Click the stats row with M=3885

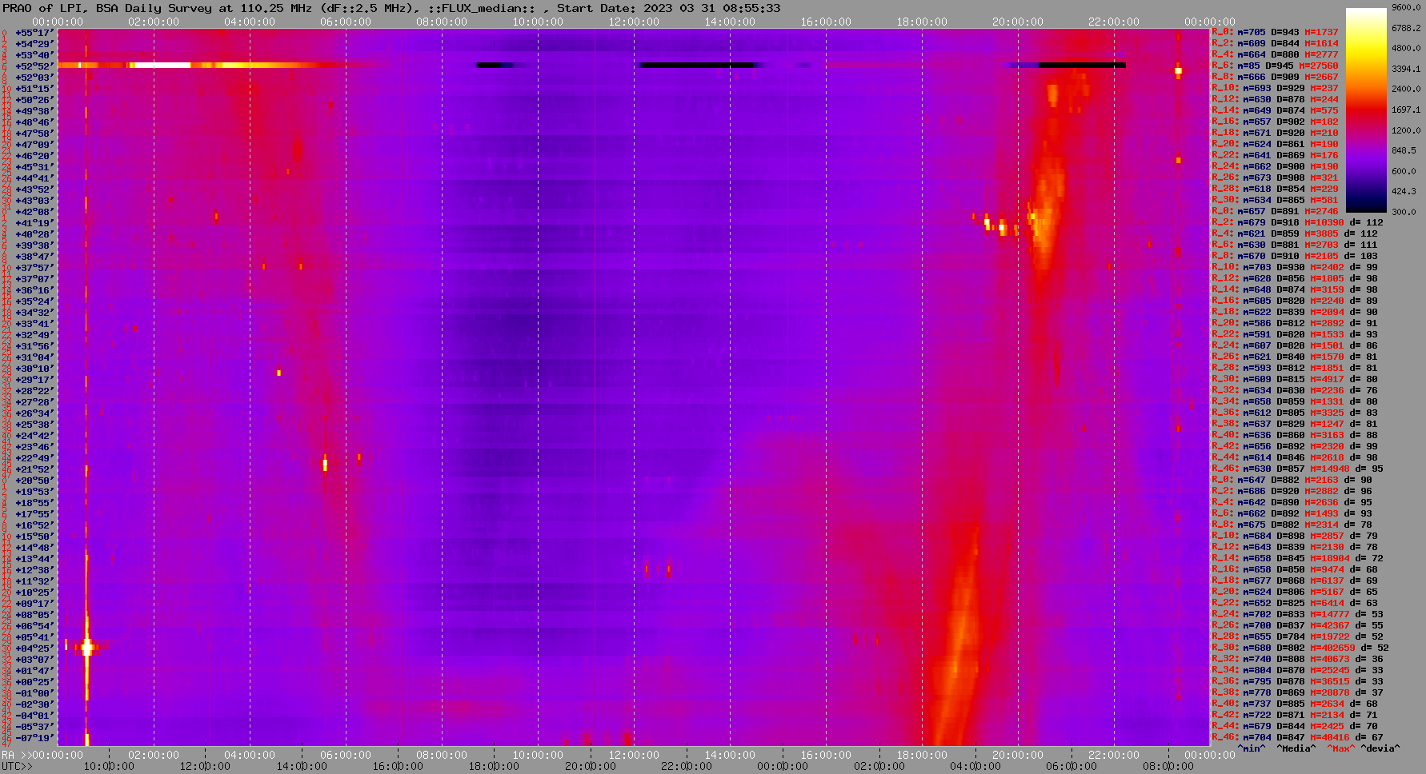pyautogui.click(x=1295, y=233)
